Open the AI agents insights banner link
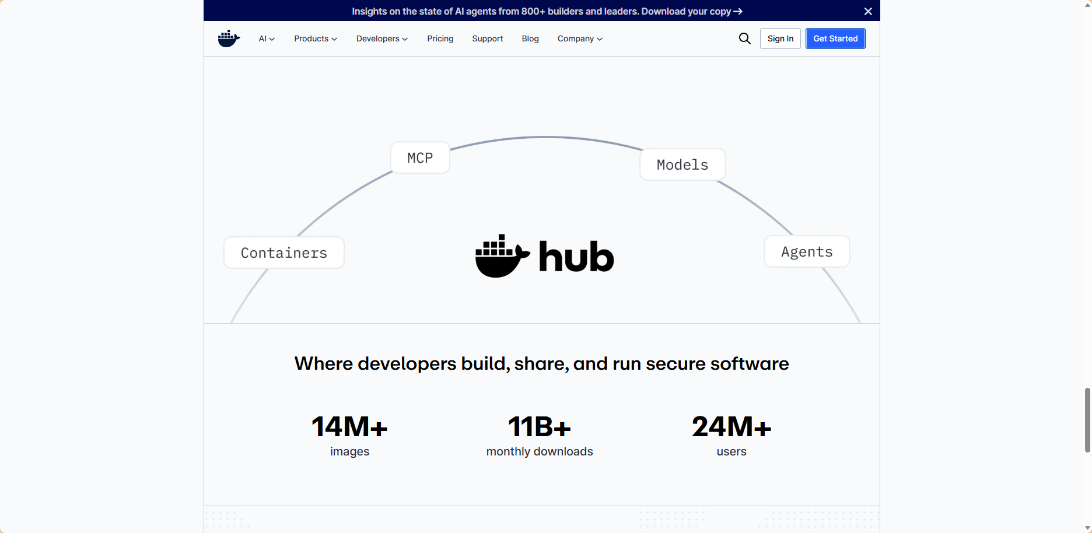The image size is (1092, 533). (547, 11)
